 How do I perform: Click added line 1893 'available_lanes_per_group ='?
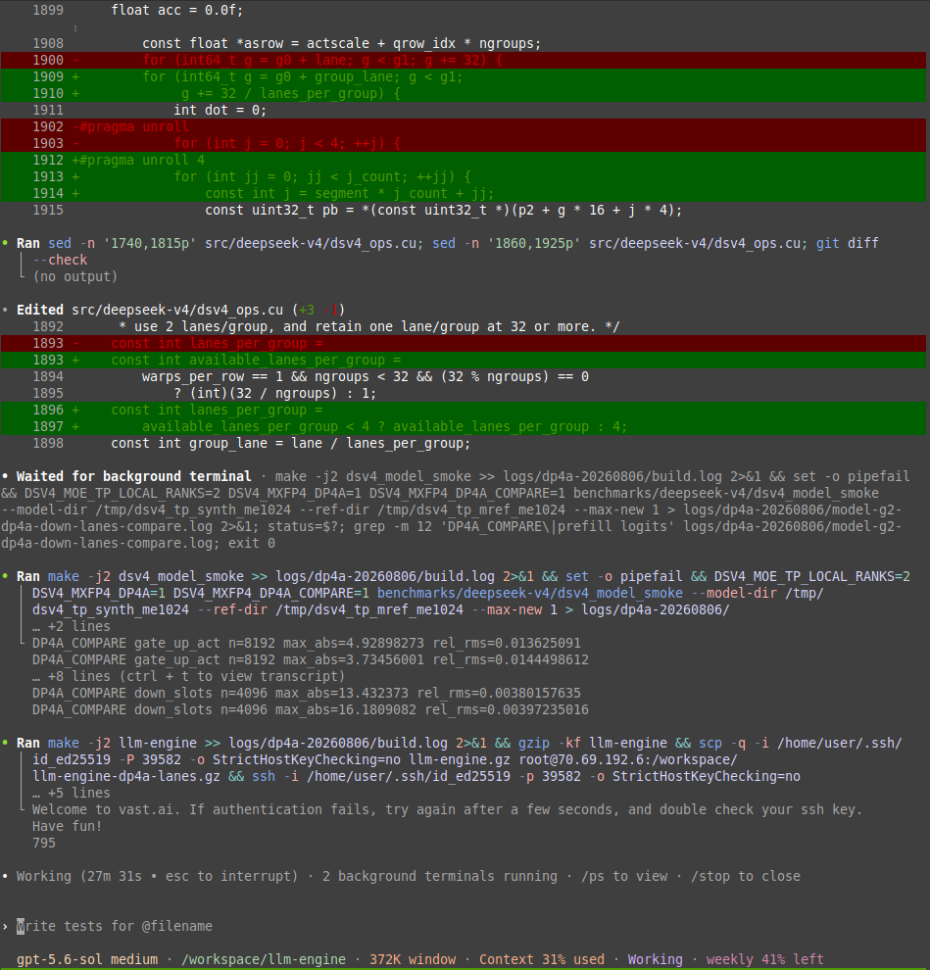[464, 360]
